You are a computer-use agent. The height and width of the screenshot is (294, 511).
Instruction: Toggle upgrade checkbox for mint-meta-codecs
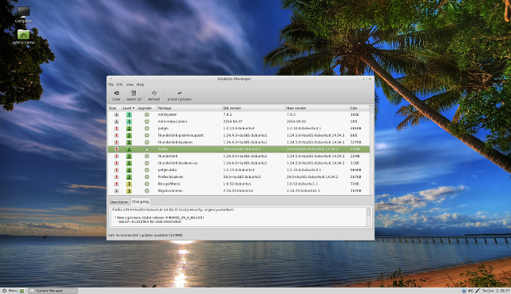click(147, 121)
